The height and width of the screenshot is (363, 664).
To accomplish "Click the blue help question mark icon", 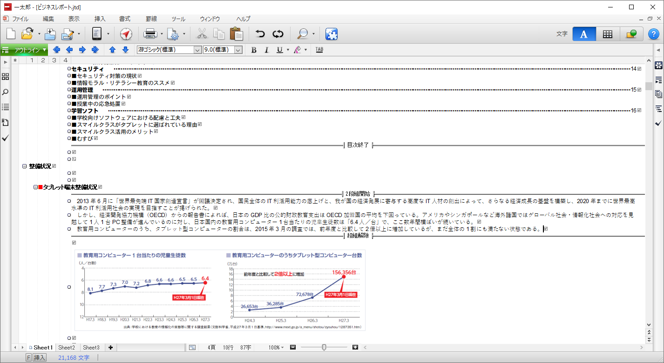I will click(x=653, y=34).
